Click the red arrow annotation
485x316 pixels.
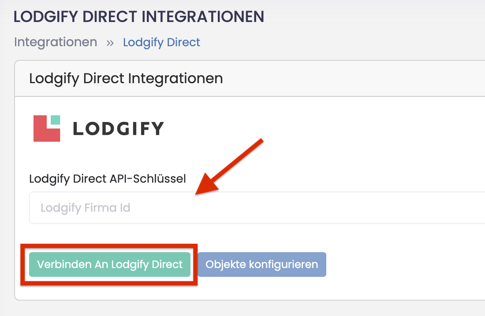click(x=229, y=169)
